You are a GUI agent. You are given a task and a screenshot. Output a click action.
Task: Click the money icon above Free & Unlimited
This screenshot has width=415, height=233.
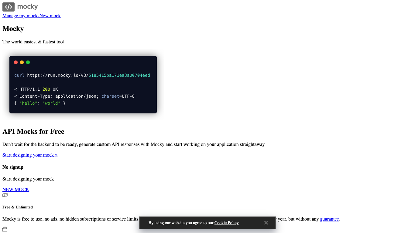pos(5,195)
